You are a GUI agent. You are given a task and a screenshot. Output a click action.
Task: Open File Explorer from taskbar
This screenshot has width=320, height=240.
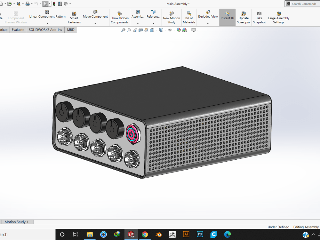[x=90, y=235]
